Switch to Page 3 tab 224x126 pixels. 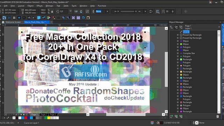click(x=53, y=114)
